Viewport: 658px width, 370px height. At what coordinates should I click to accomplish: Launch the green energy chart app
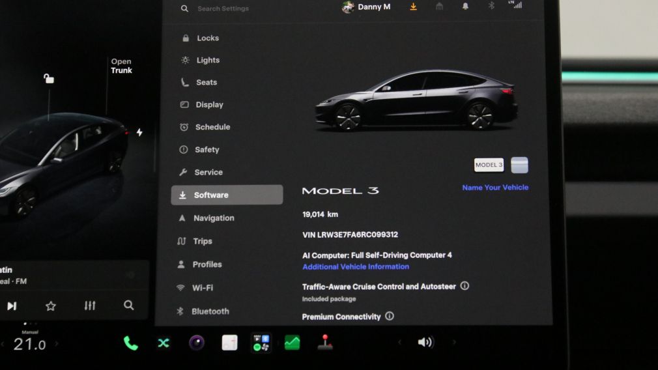click(292, 343)
